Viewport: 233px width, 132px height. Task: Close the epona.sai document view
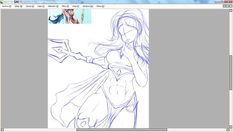pos(231,6)
